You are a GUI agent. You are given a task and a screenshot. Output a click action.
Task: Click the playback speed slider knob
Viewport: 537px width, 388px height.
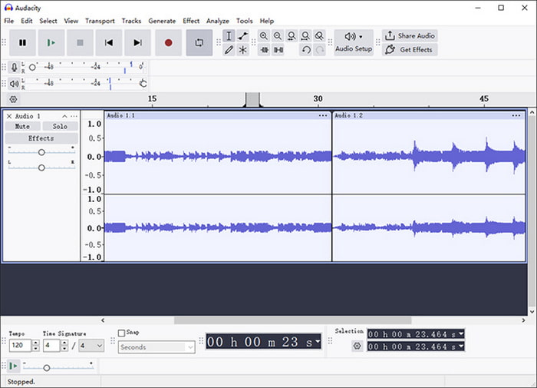click(47, 368)
